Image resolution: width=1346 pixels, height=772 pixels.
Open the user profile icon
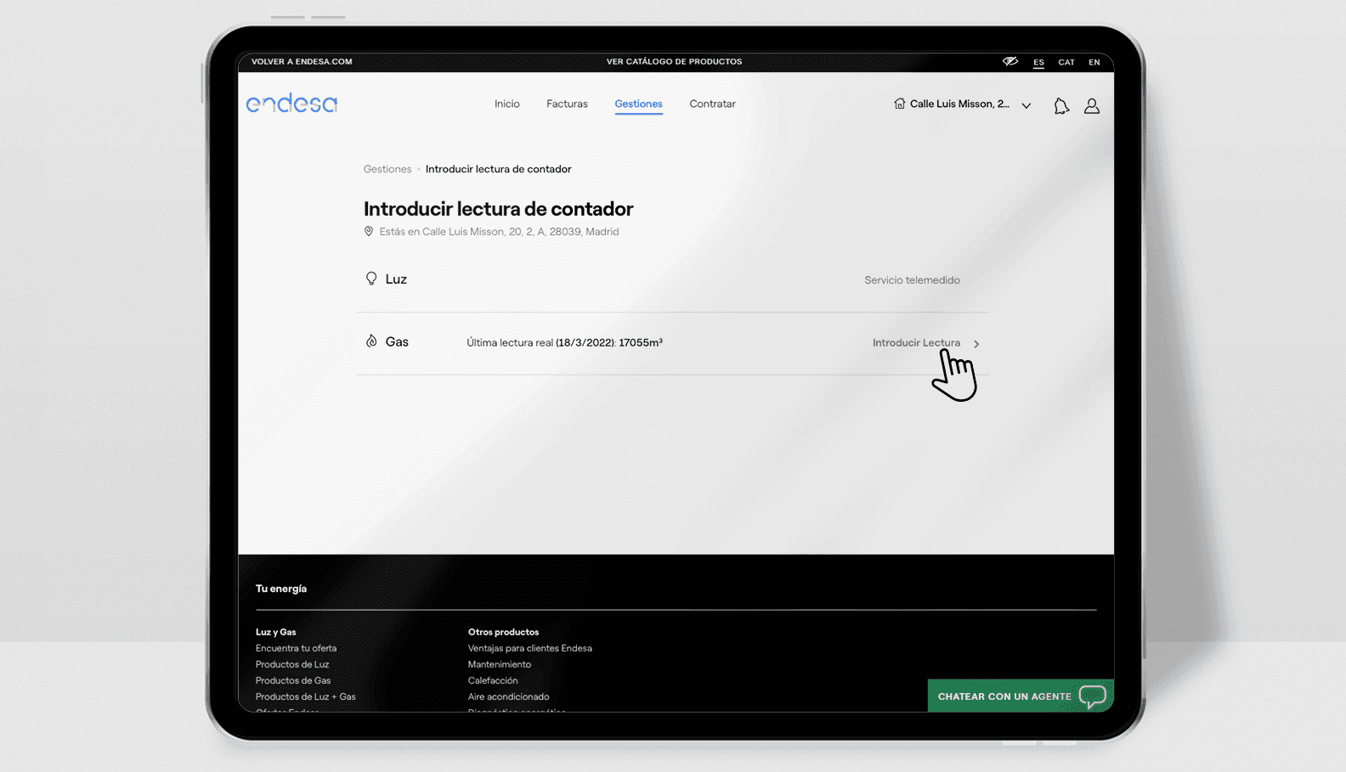pyautogui.click(x=1092, y=105)
